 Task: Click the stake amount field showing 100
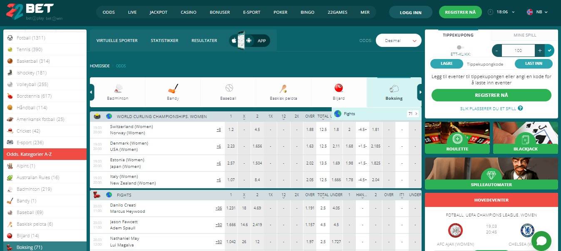518,50
